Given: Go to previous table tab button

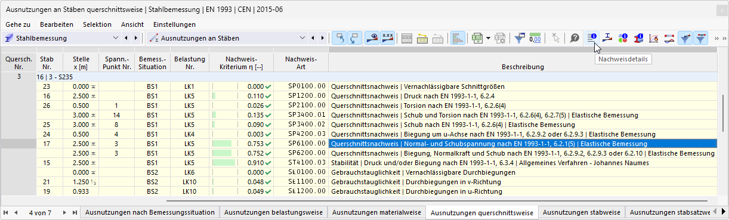Looking at the screenshot, I should (x=16, y=212).
